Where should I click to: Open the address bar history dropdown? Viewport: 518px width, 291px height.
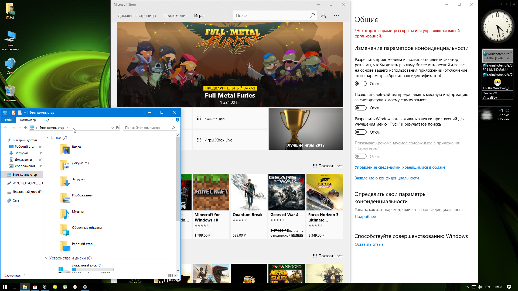tap(113, 128)
